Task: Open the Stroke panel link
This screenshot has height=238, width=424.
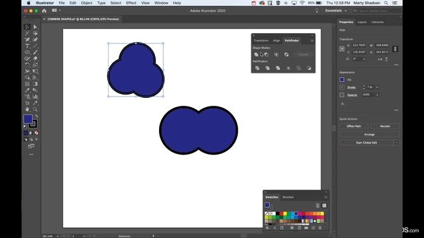Action: coord(352,87)
